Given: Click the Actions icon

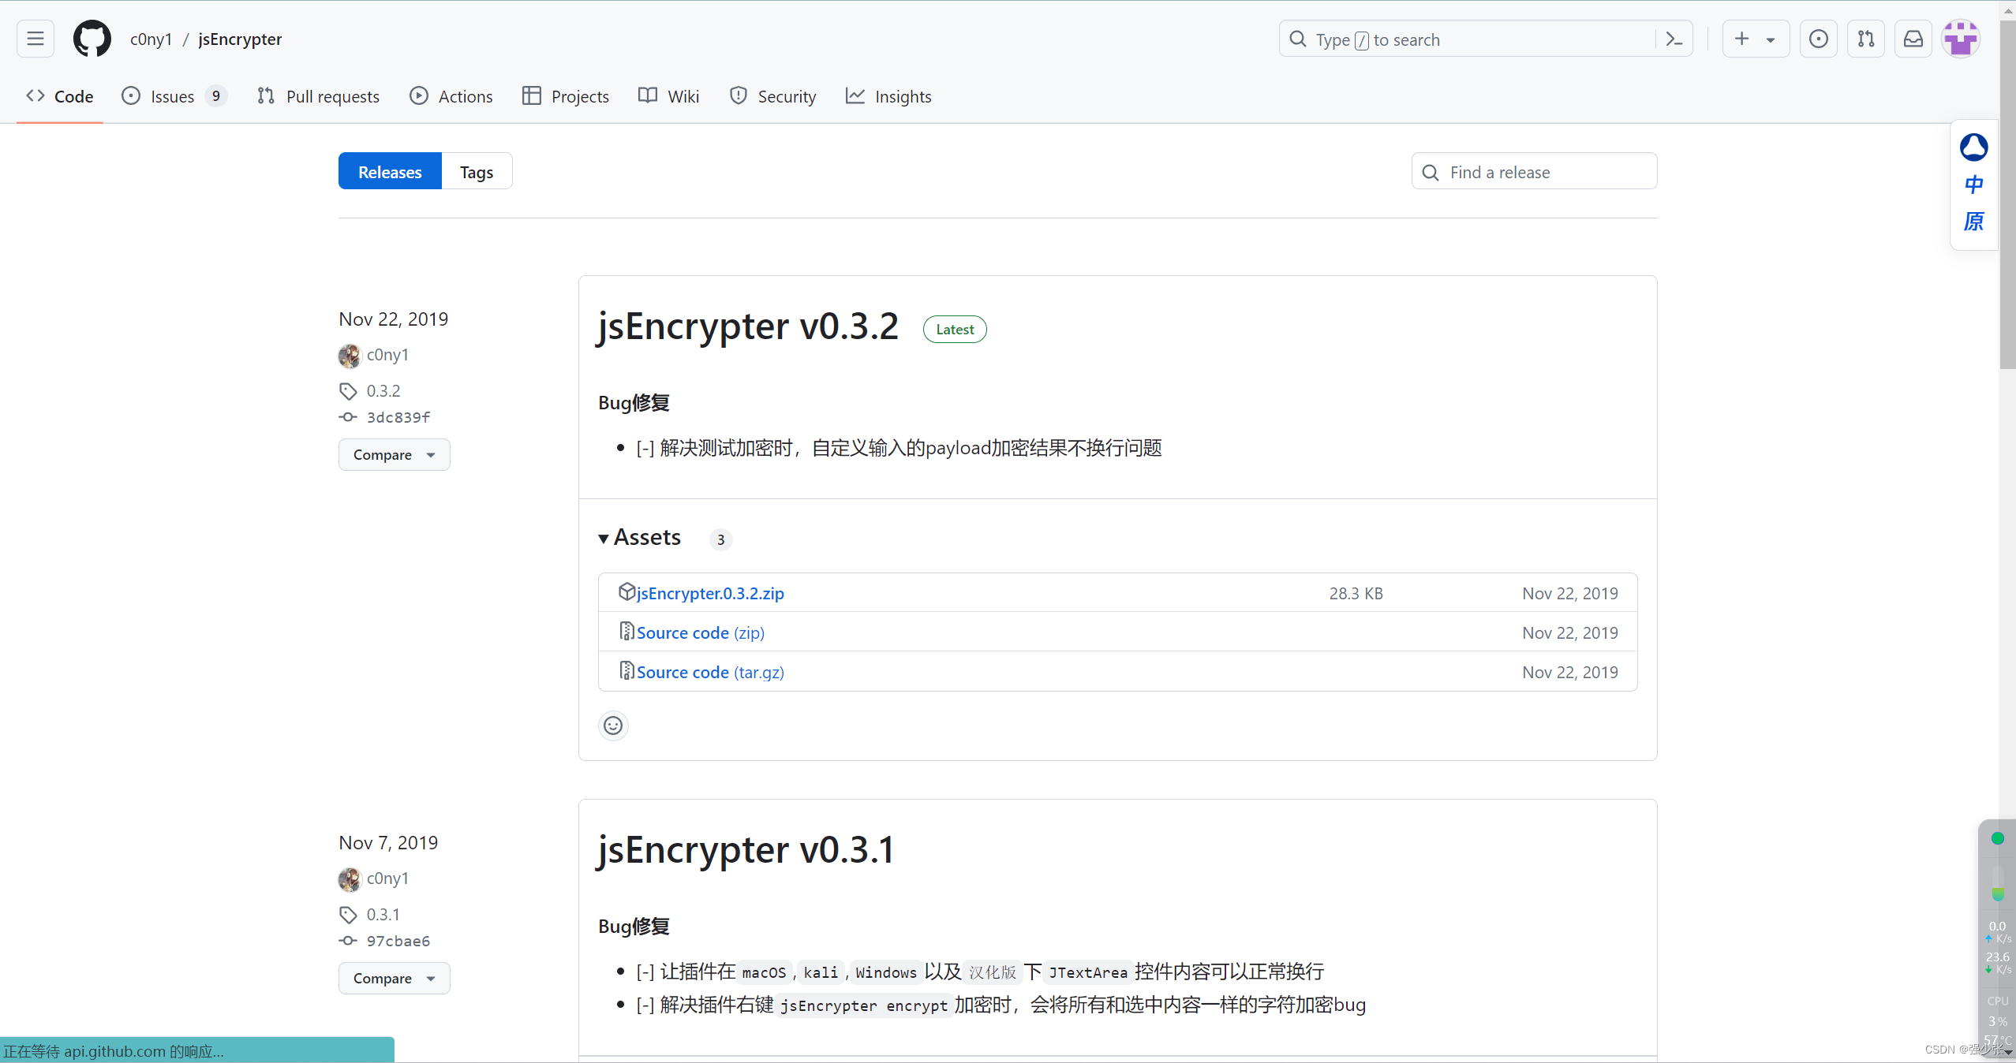Looking at the screenshot, I should pos(420,96).
